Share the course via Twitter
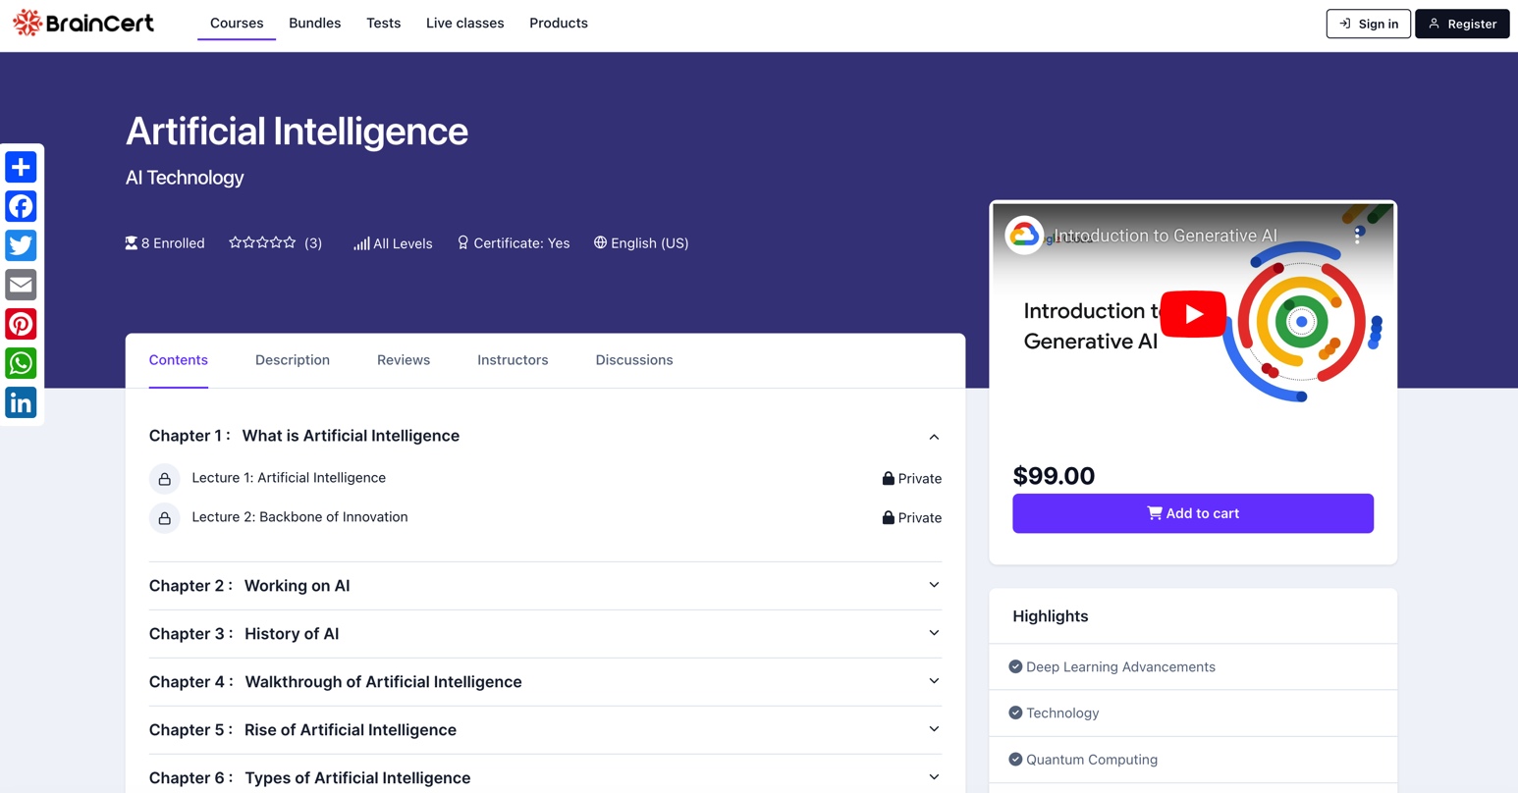Image resolution: width=1518 pixels, height=793 pixels. coord(21,245)
